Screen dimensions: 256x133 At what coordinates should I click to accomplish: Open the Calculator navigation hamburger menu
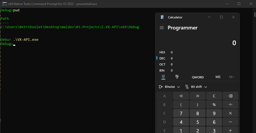coord(162,28)
